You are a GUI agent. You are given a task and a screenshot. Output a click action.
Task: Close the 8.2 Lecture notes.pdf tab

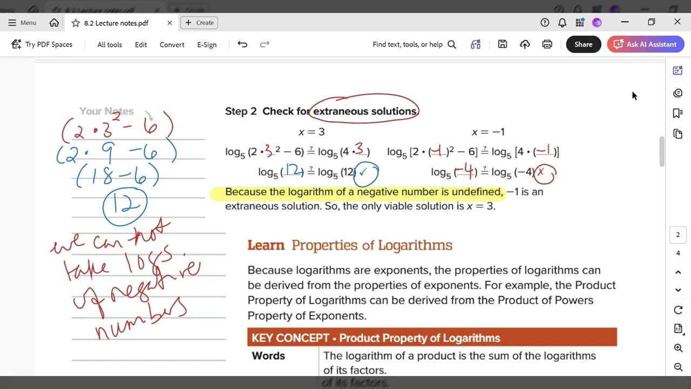coord(170,23)
